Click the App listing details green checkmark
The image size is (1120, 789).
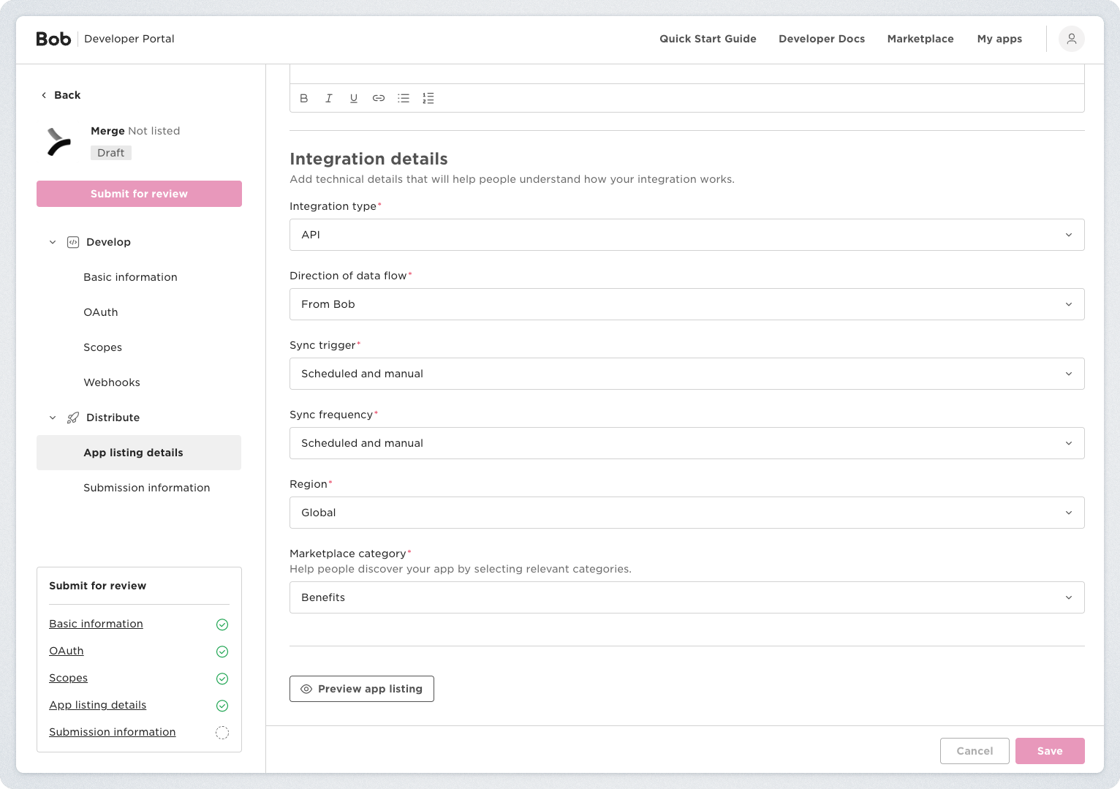click(x=222, y=706)
